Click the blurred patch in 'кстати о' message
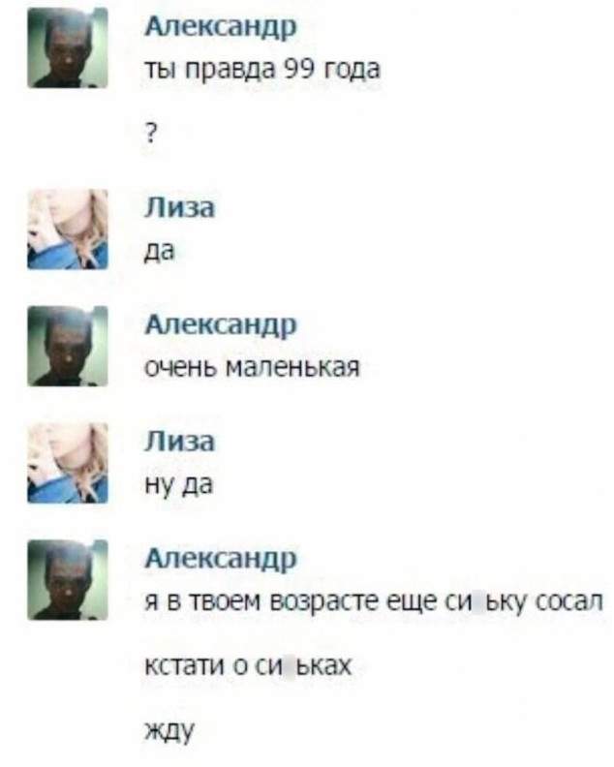Image resolution: width=614 pixels, height=767 pixels. [289, 665]
